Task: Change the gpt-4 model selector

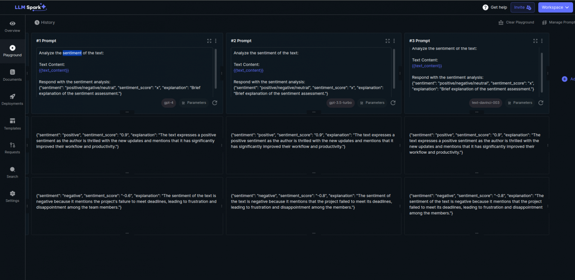Action: [169, 103]
